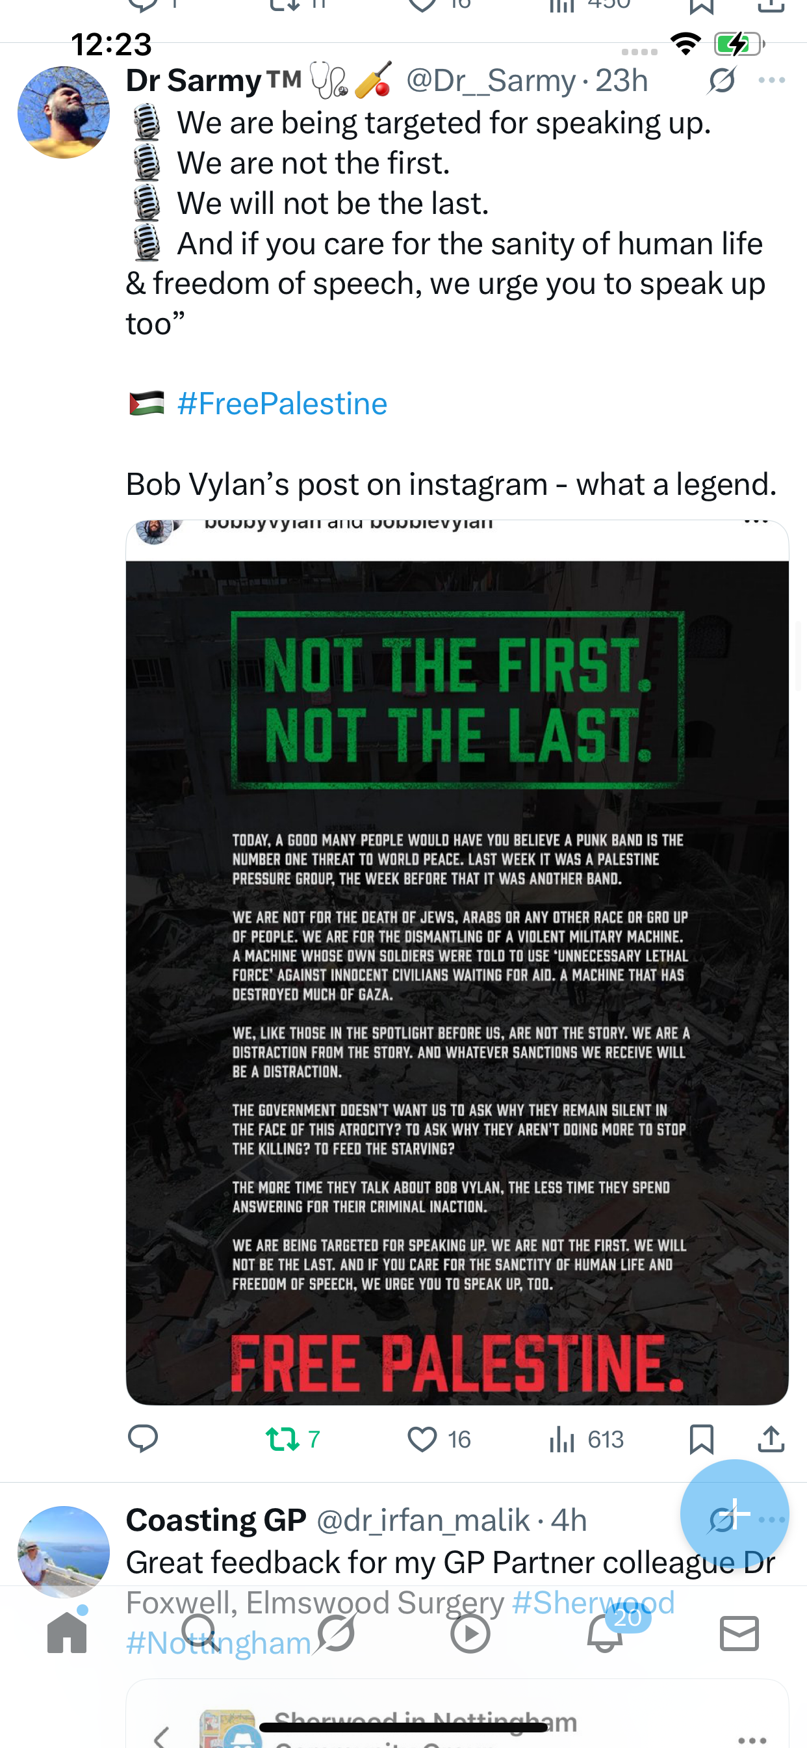Open the three-dot menu in embedded Instagram header
This screenshot has width=807, height=1748.
pos(756,522)
